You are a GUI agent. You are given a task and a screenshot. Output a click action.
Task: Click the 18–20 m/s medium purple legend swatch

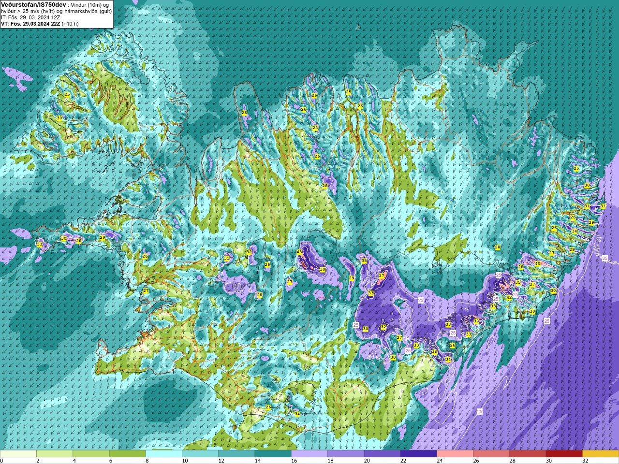pyautogui.click(x=346, y=454)
